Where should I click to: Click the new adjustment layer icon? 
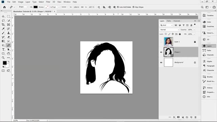[183, 117]
